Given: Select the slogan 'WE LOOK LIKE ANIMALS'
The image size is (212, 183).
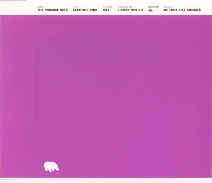Looking at the screenshot, I should pos(182,10).
